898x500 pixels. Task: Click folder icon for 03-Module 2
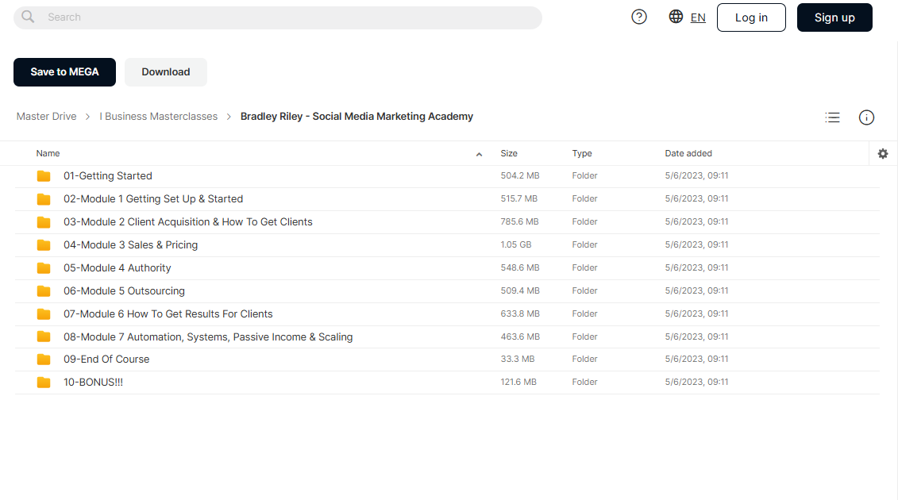point(44,221)
